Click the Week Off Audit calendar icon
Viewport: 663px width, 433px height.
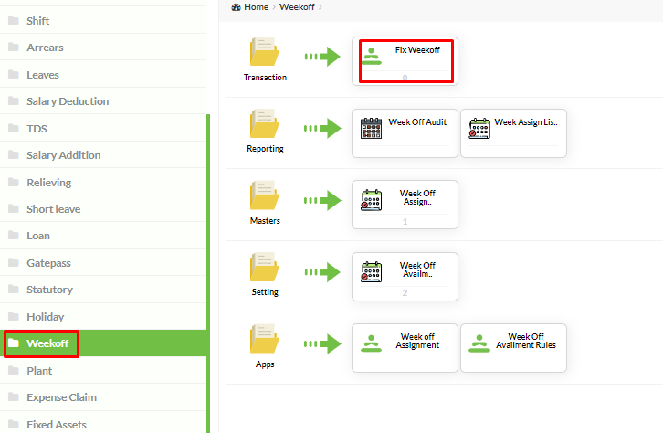click(x=371, y=128)
